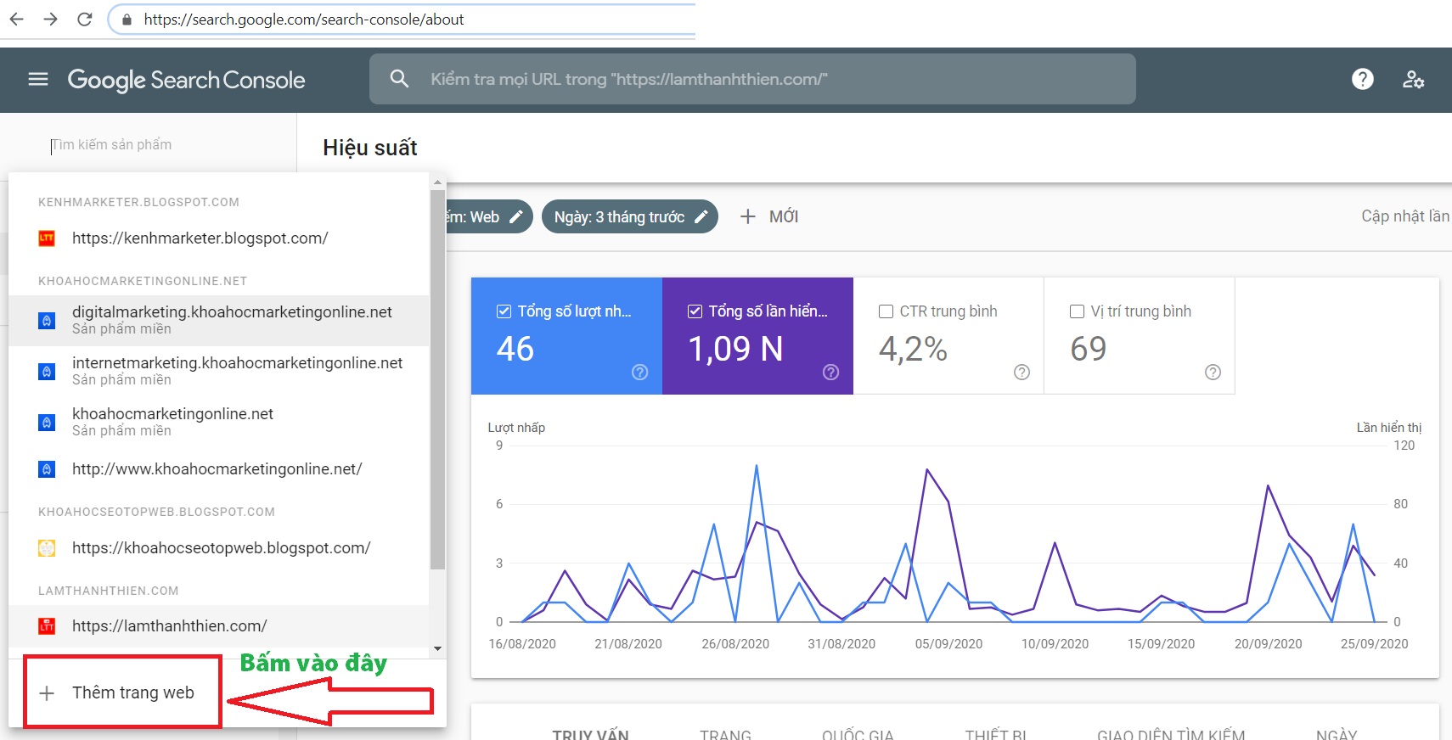Click icon of internetmarketing.khoahocmarketingonline.net property
1452x740 pixels.
[47, 371]
